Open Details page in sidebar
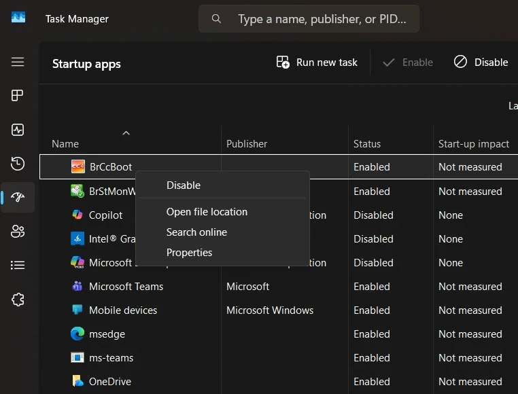This screenshot has width=518, height=394. click(18, 265)
